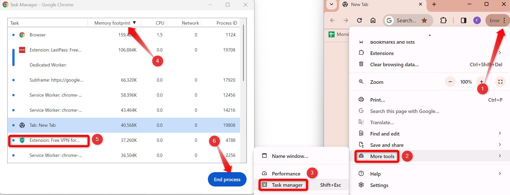The height and width of the screenshot is (195, 510).
Task: Open the Extensions puzzle icon in toolbar
Action: click(443, 20)
